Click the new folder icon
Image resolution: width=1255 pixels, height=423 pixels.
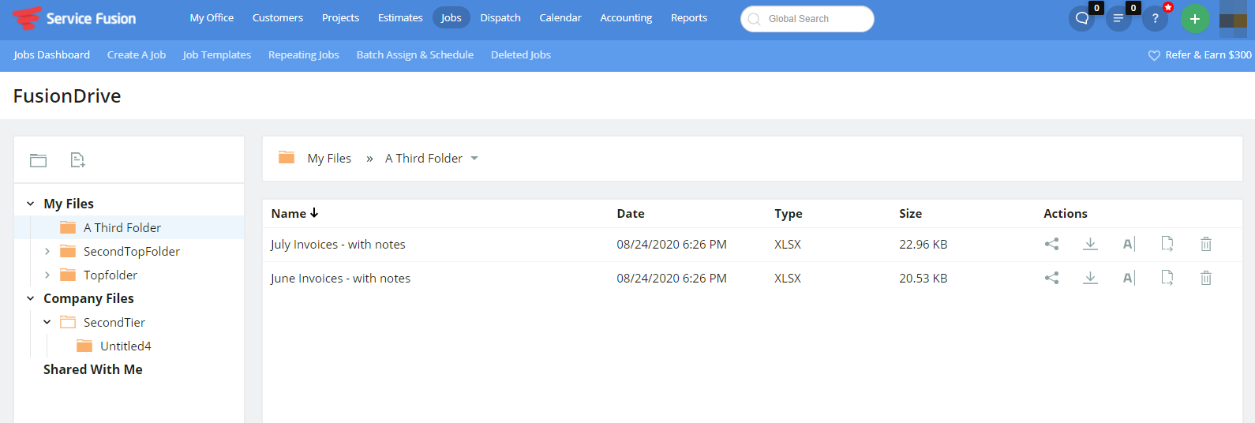click(39, 160)
